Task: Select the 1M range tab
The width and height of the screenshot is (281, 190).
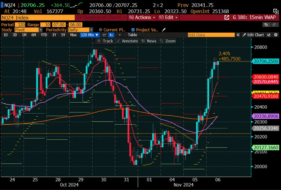Action: [24, 35]
